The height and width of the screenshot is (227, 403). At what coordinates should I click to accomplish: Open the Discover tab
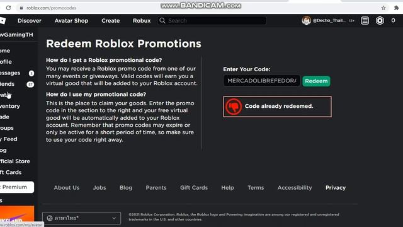pyautogui.click(x=30, y=21)
